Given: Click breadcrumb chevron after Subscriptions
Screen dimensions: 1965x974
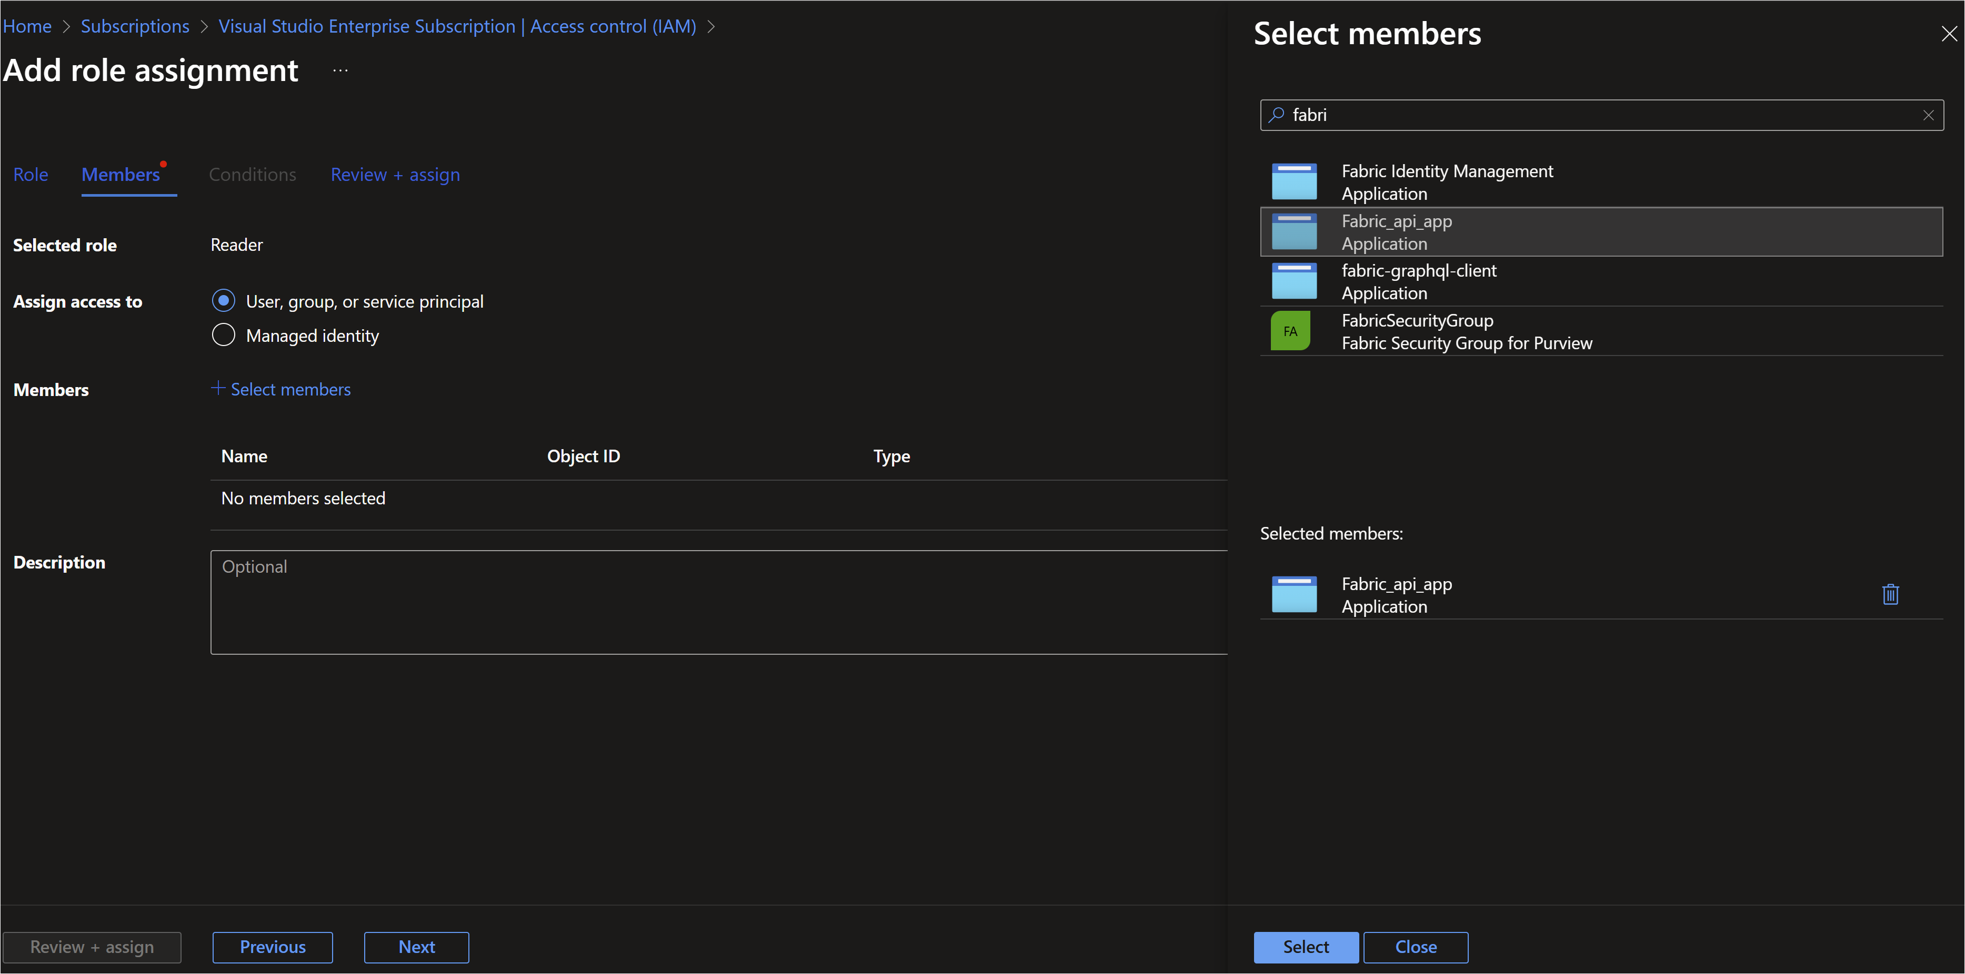Looking at the screenshot, I should [204, 27].
